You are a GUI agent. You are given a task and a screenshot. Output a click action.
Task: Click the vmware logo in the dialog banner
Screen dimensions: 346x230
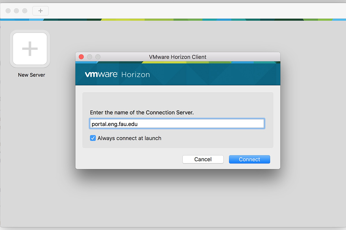point(101,74)
